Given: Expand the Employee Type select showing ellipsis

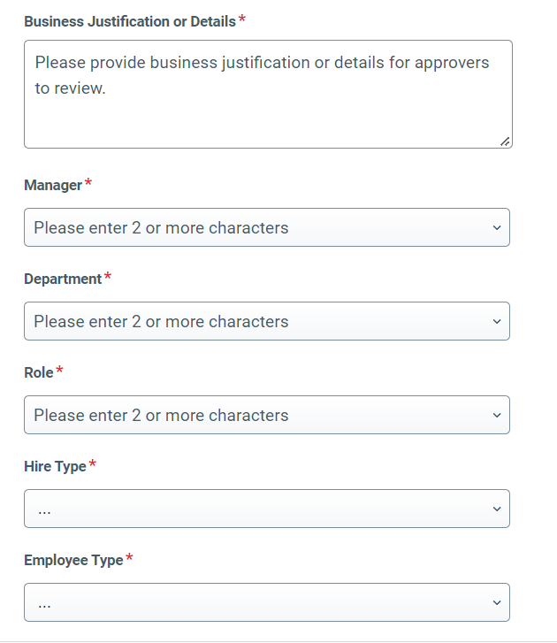Looking at the screenshot, I should click(x=267, y=602).
